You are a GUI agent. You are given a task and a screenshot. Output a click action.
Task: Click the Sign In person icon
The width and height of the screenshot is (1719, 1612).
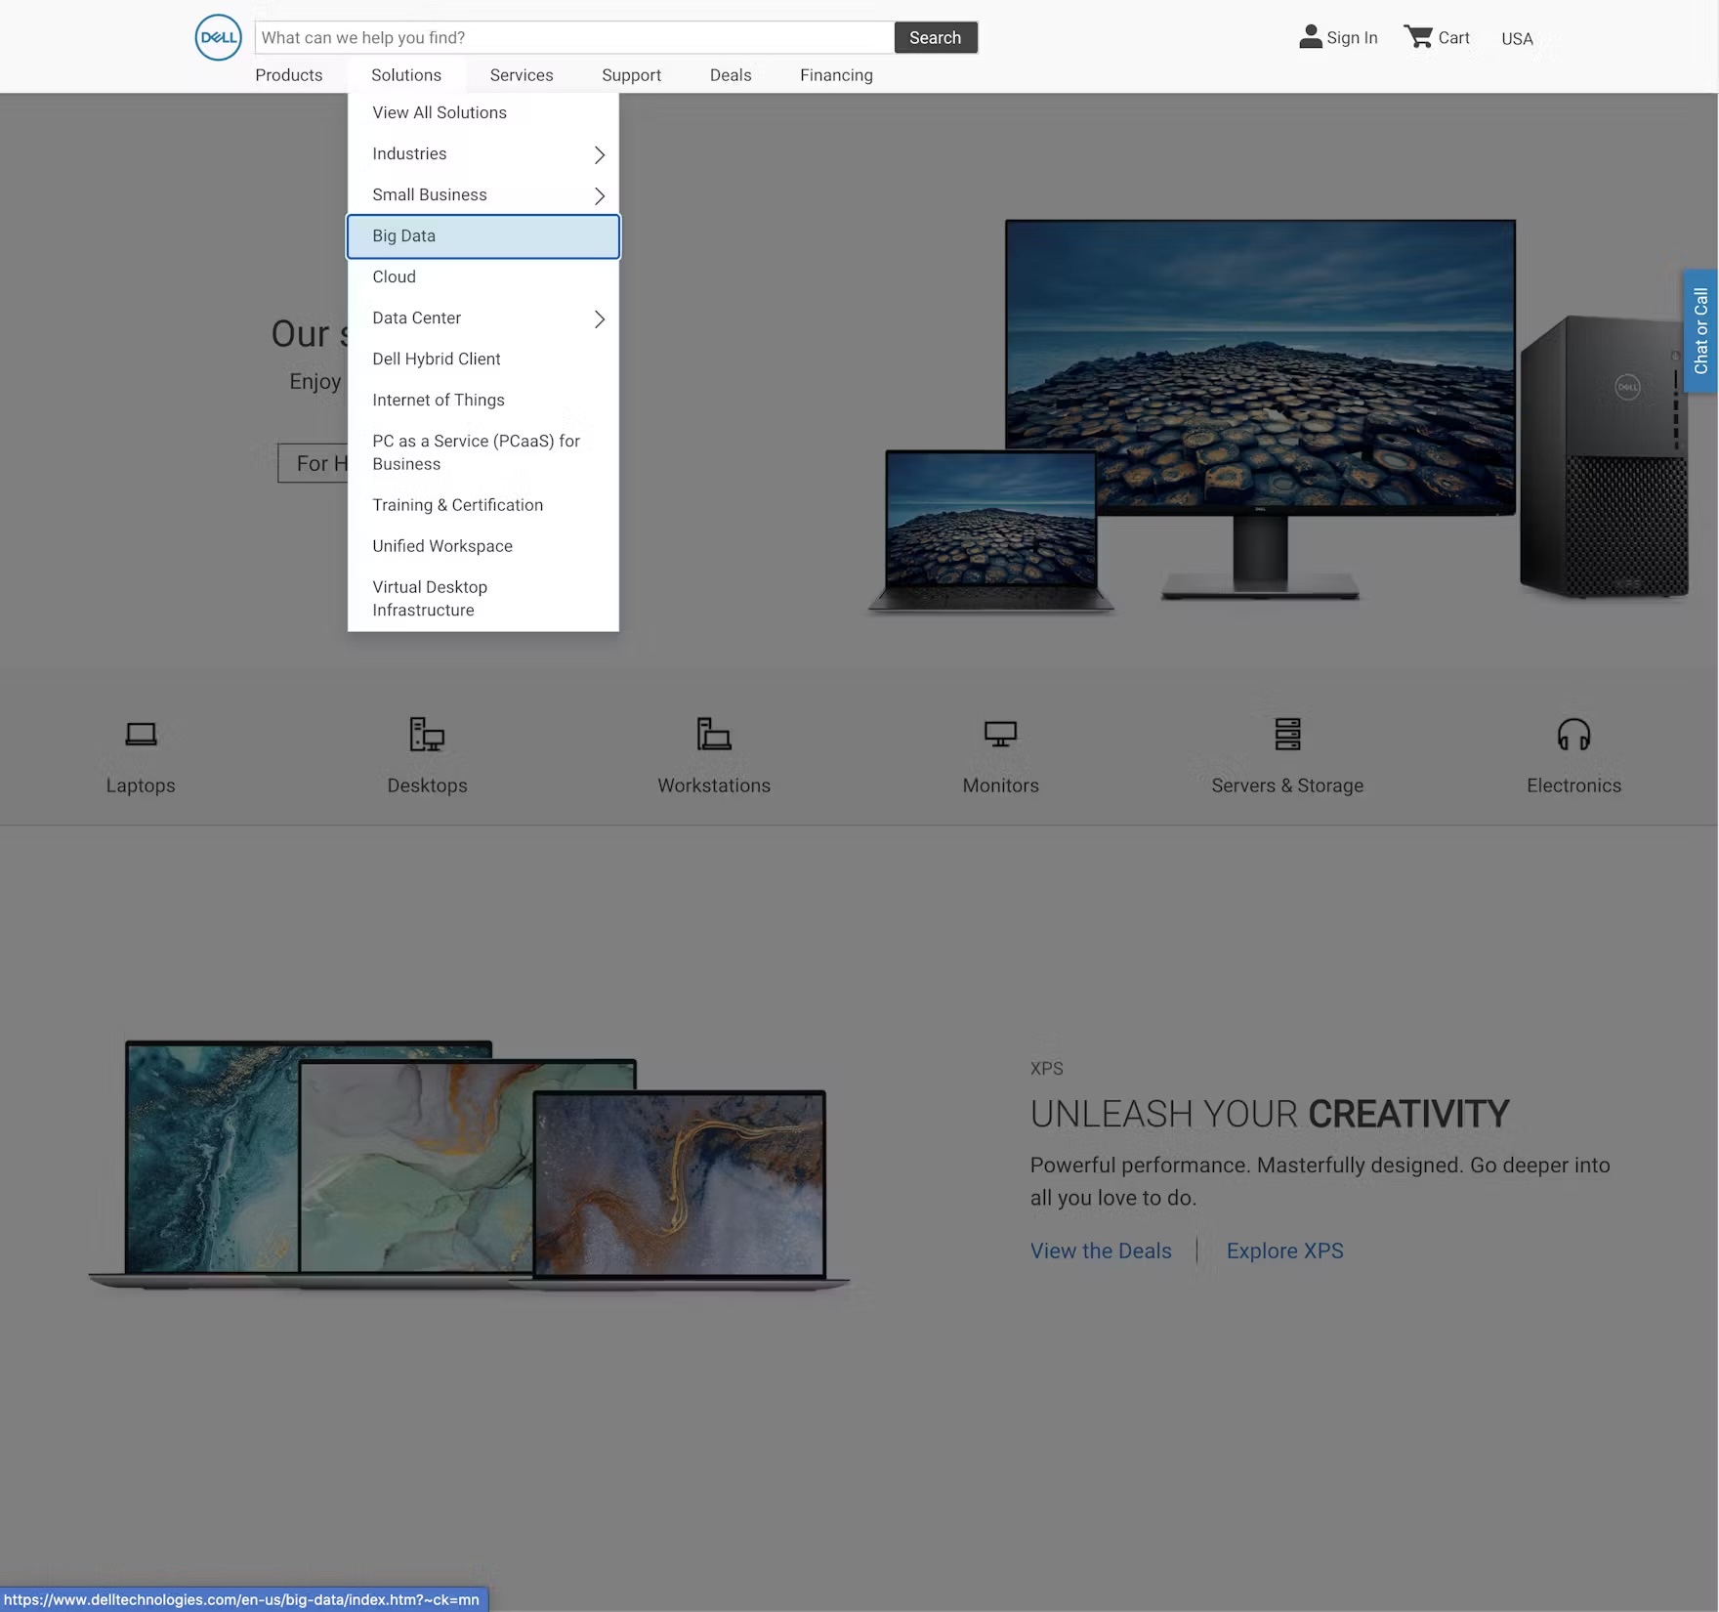(x=1310, y=37)
